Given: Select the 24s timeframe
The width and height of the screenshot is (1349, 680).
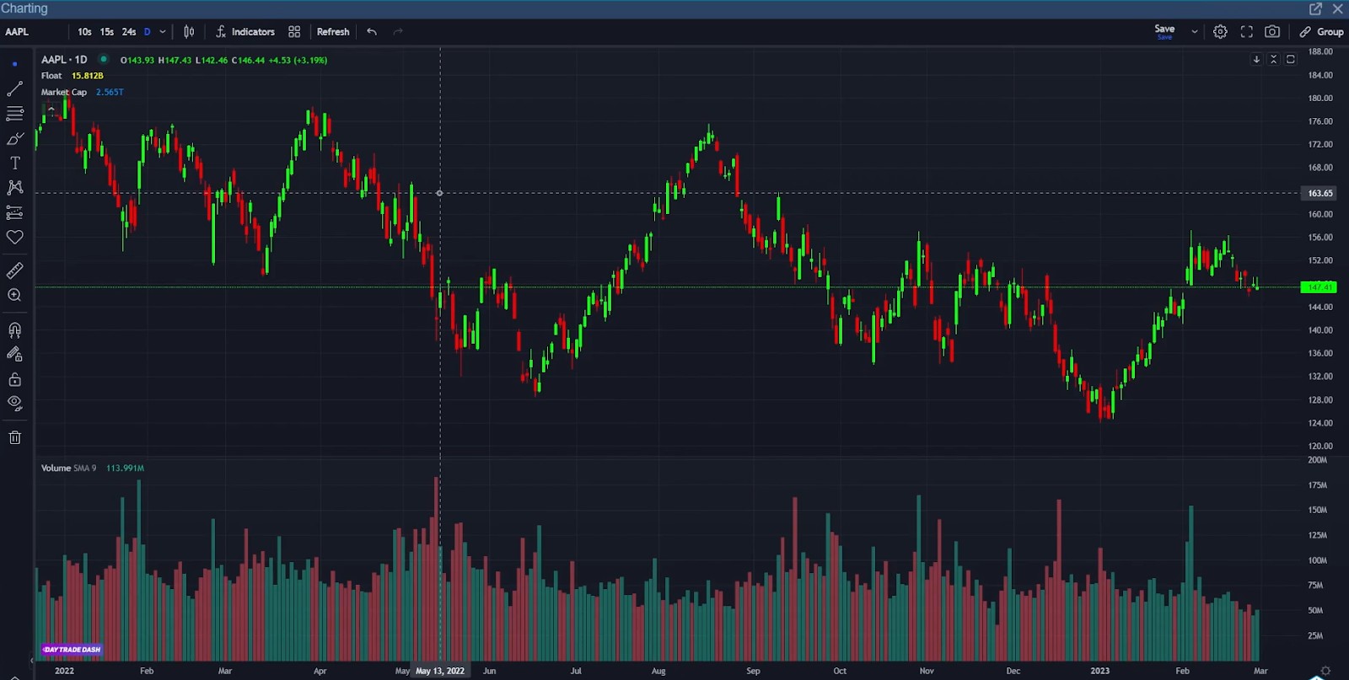Looking at the screenshot, I should [129, 32].
